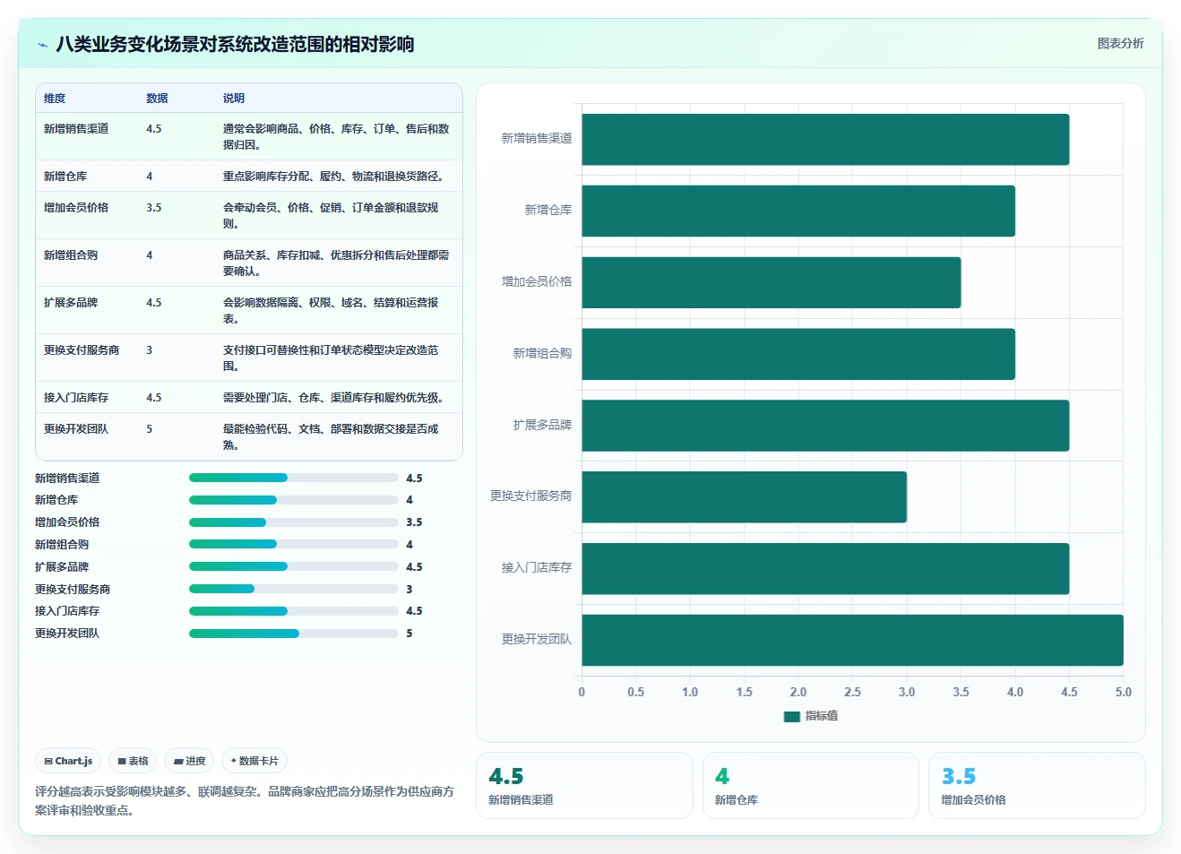Click the 扩展多品牌 progress bar
The image size is (1181, 854).
293,566
